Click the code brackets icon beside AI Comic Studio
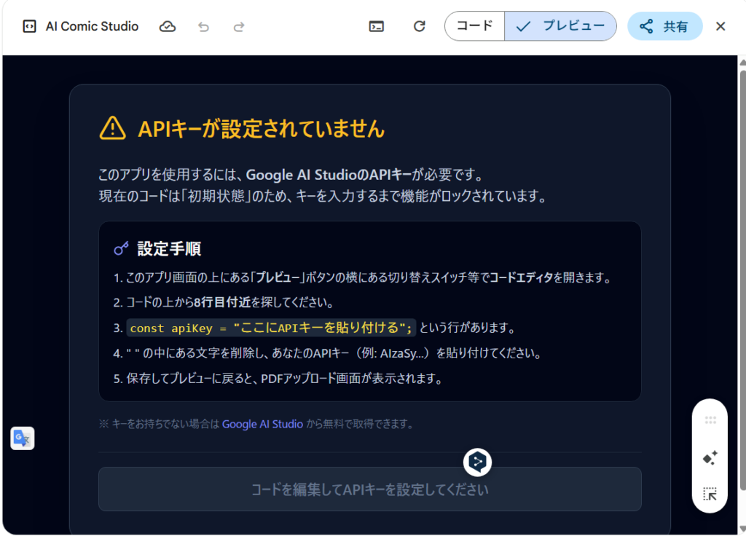Screen dimensions: 746x536 click(x=29, y=26)
